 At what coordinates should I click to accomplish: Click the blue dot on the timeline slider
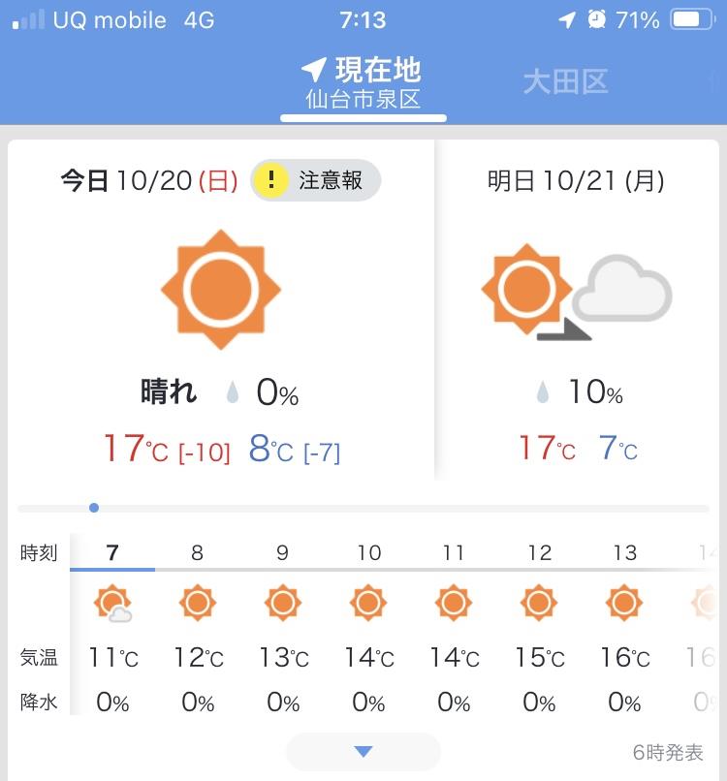[94, 508]
